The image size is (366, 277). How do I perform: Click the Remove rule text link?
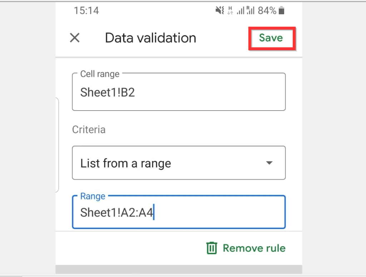(254, 248)
